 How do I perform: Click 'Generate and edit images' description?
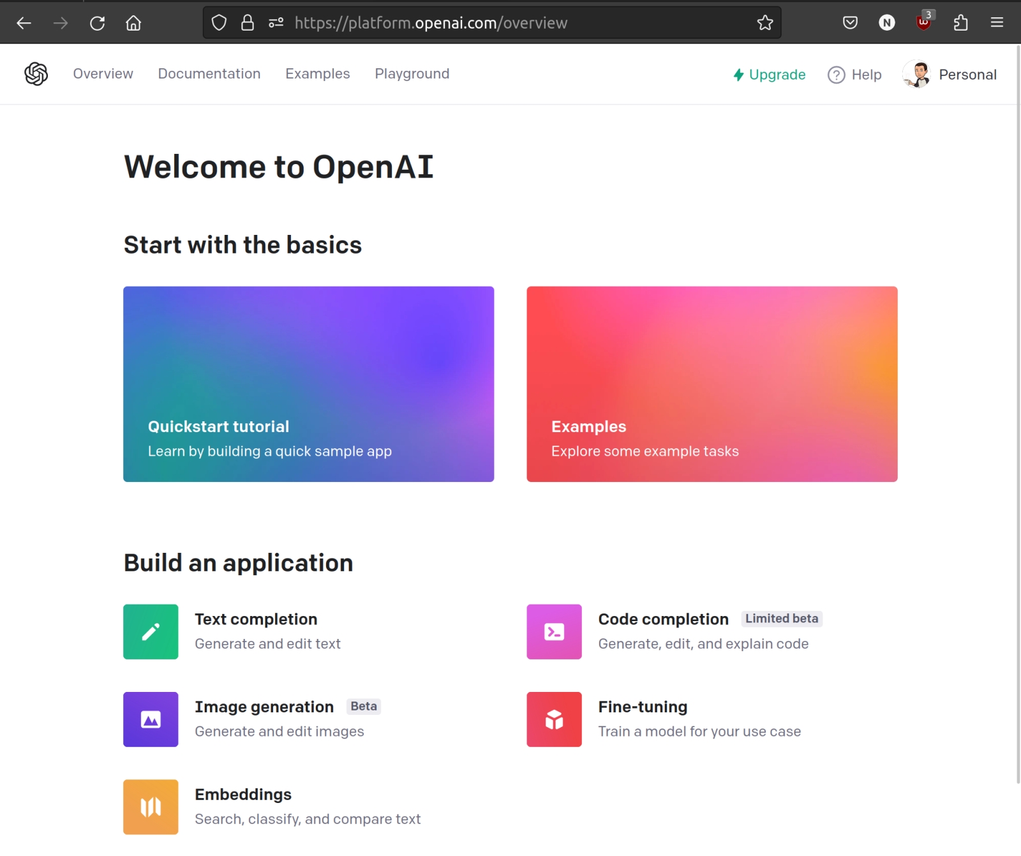pyautogui.click(x=279, y=731)
